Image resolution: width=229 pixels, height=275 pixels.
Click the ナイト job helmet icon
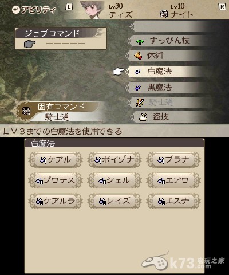[x=164, y=14]
